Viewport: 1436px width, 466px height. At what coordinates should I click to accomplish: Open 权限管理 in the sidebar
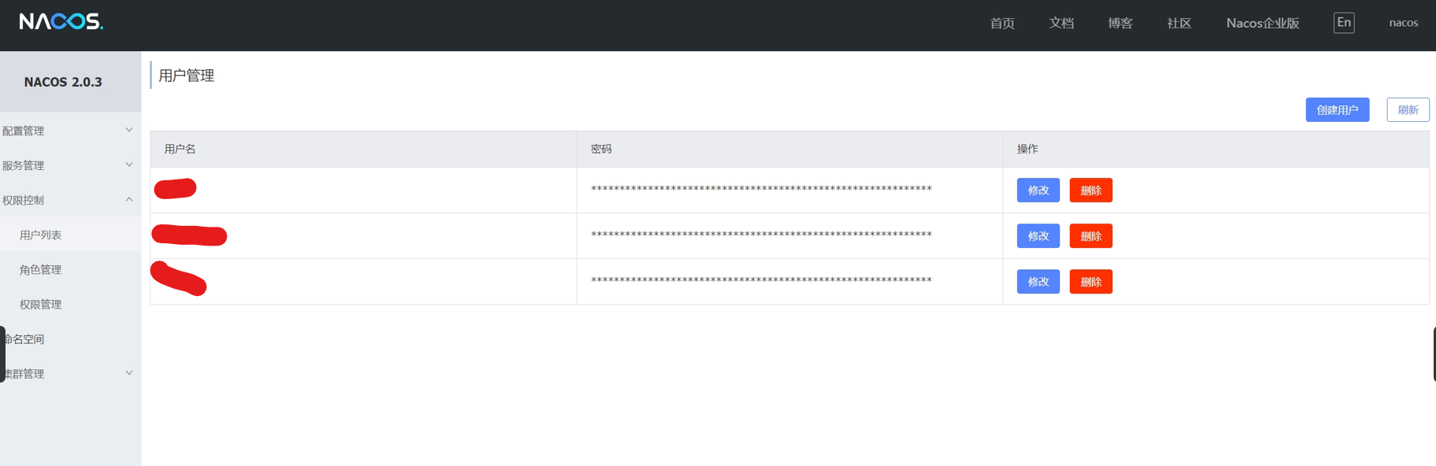click(41, 305)
